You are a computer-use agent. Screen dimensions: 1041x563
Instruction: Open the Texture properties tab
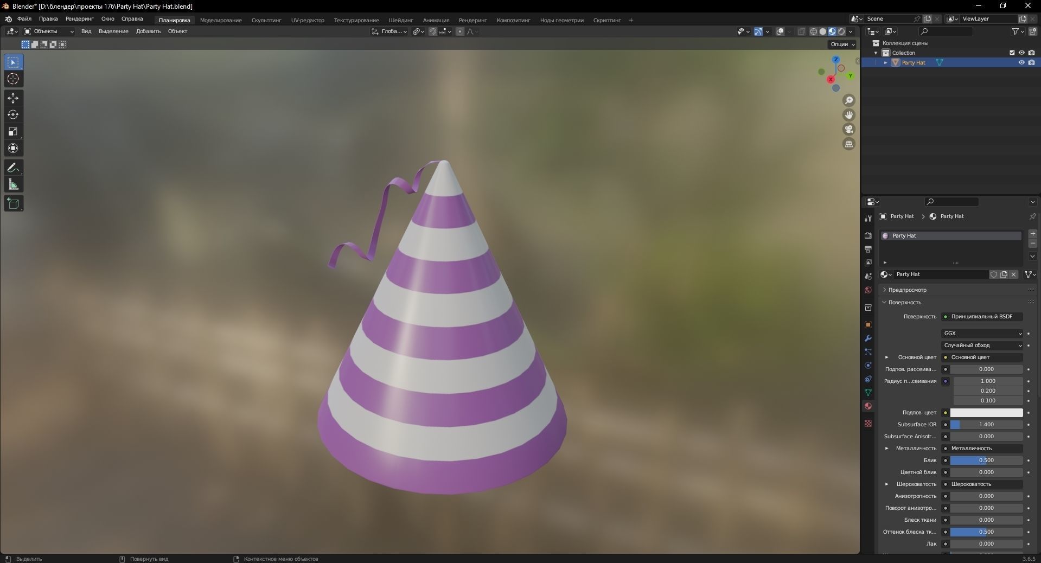(x=868, y=423)
